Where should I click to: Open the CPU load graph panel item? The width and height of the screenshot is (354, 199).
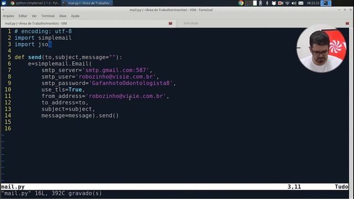click(x=248, y=3)
